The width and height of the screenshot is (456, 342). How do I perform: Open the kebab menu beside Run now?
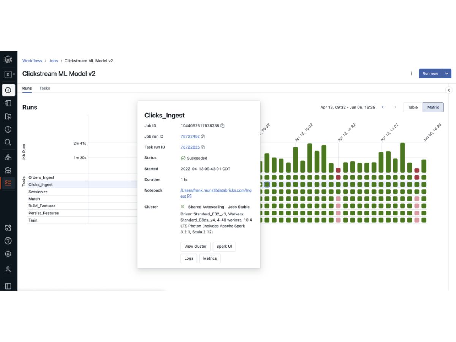(412, 74)
